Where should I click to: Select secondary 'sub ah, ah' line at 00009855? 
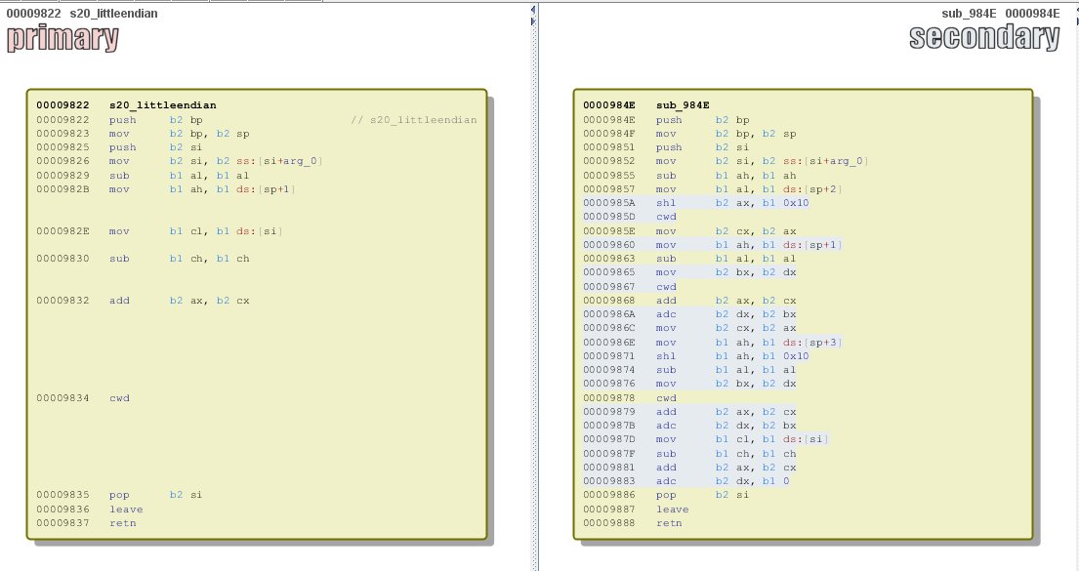click(x=689, y=176)
